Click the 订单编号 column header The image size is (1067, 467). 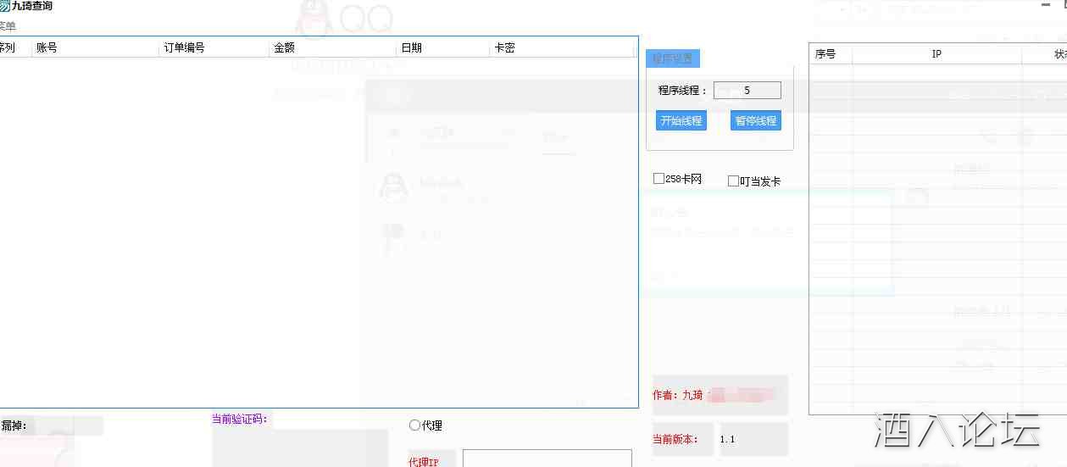(x=214, y=48)
